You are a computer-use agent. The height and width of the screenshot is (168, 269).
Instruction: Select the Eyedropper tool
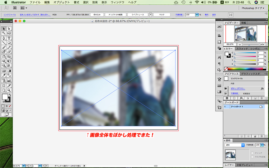tap(4, 75)
